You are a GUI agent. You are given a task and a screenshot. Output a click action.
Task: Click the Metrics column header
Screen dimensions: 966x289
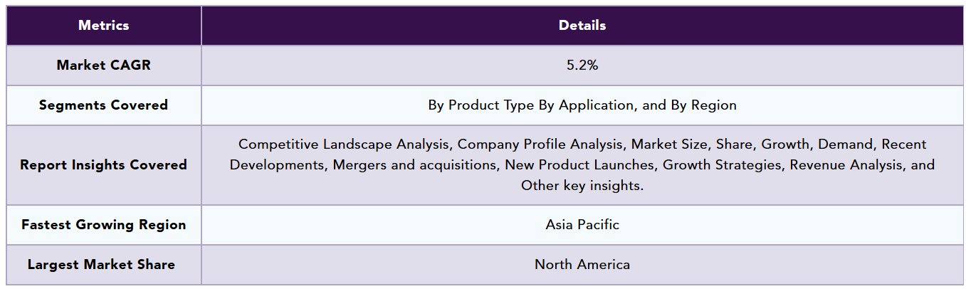pos(104,26)
